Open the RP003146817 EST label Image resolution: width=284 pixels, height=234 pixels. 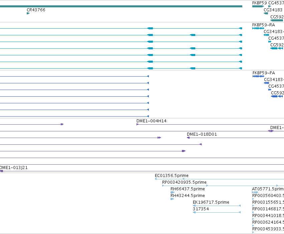tap(268, 209)
